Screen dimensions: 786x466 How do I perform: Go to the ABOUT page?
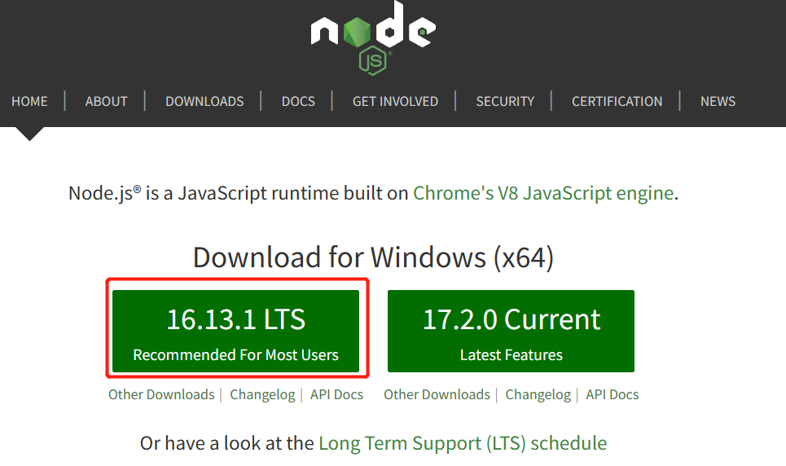pyautogui.click(x=106, y=101)
